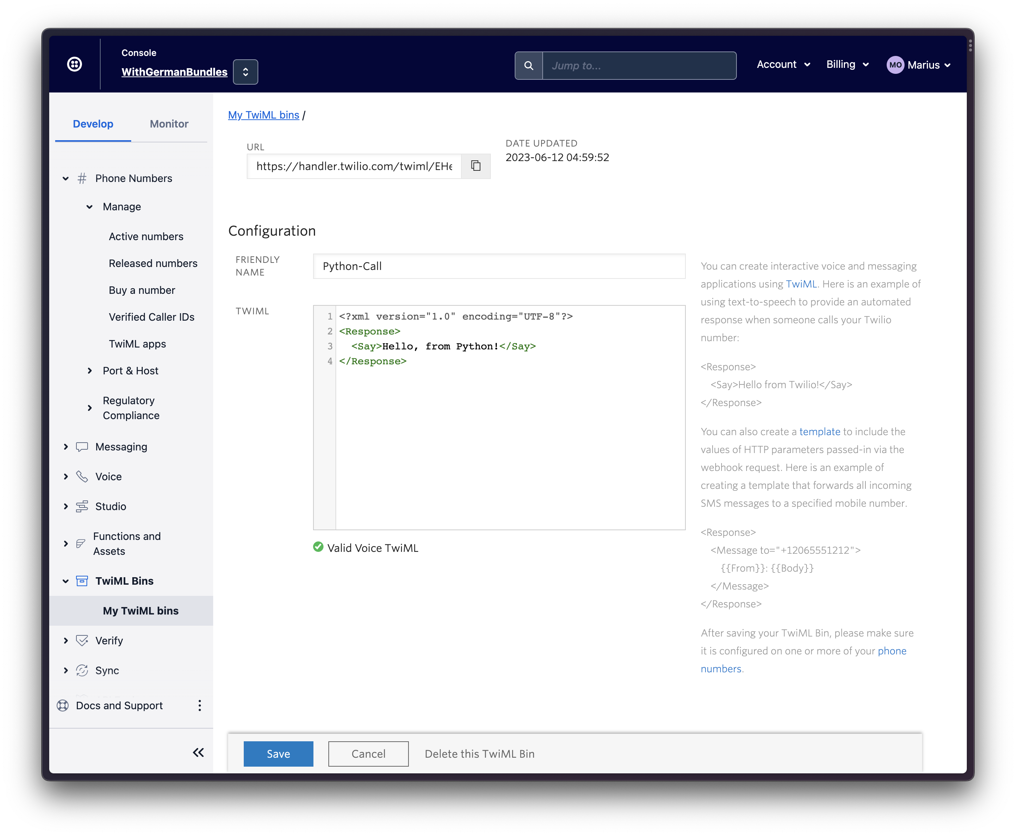
Task: Cancel editing the TwiML bin
Action: (368, 754)
